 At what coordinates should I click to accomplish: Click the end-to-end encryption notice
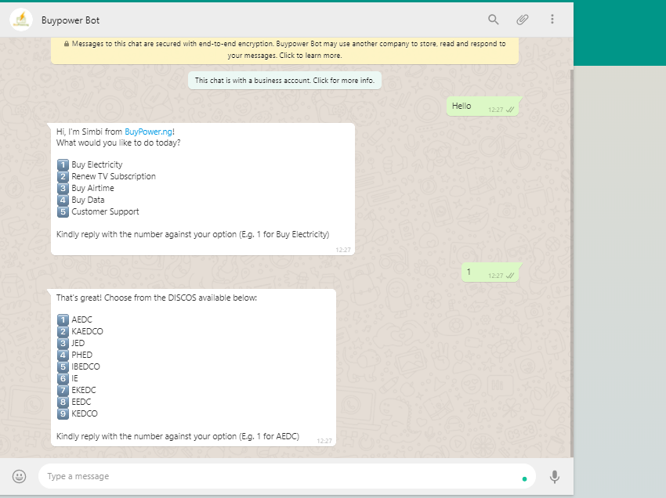coord(284,49)
